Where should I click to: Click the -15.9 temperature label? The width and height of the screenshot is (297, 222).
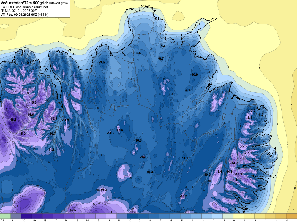pos(22,134)
